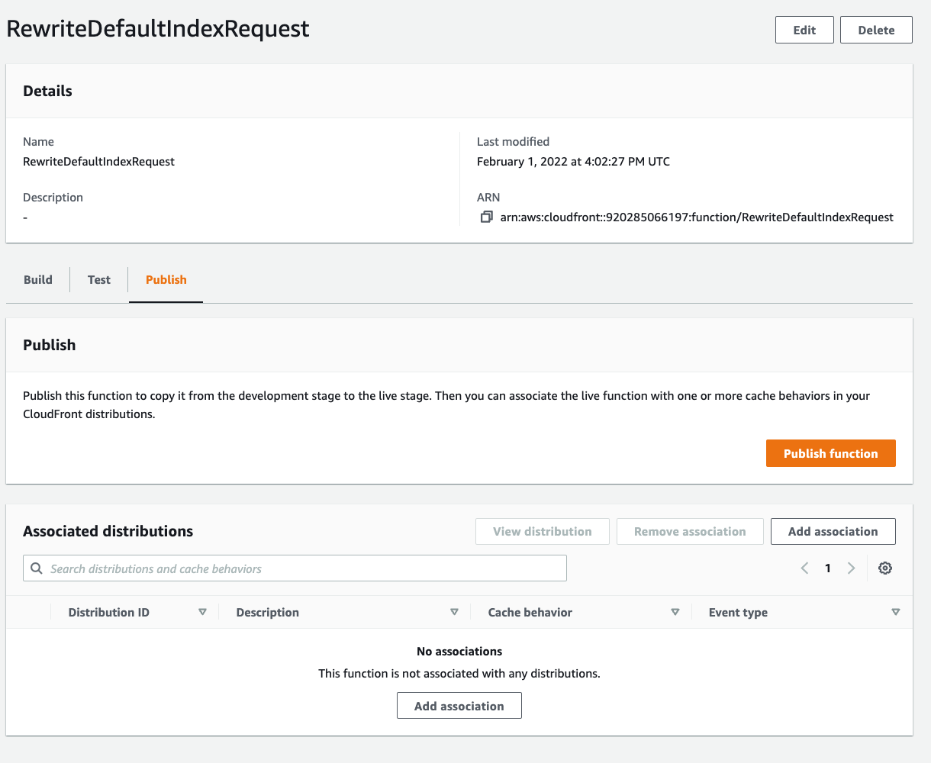Copy the function ARN using the copy icon
Viewport: 931px width, 763px height.
(x=486, y=217)
